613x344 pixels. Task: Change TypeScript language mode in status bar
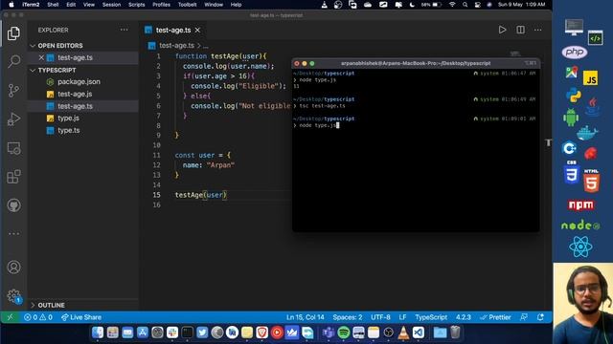(x=431, y=317)
